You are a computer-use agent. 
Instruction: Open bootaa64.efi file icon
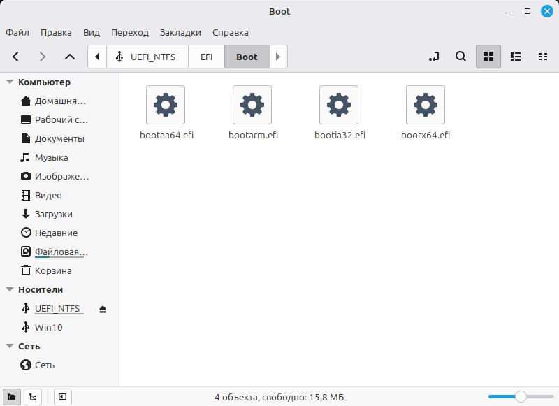[166, 105]
